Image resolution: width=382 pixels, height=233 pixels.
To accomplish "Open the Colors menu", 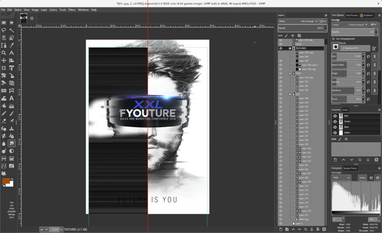I will (x=53, y=10).
